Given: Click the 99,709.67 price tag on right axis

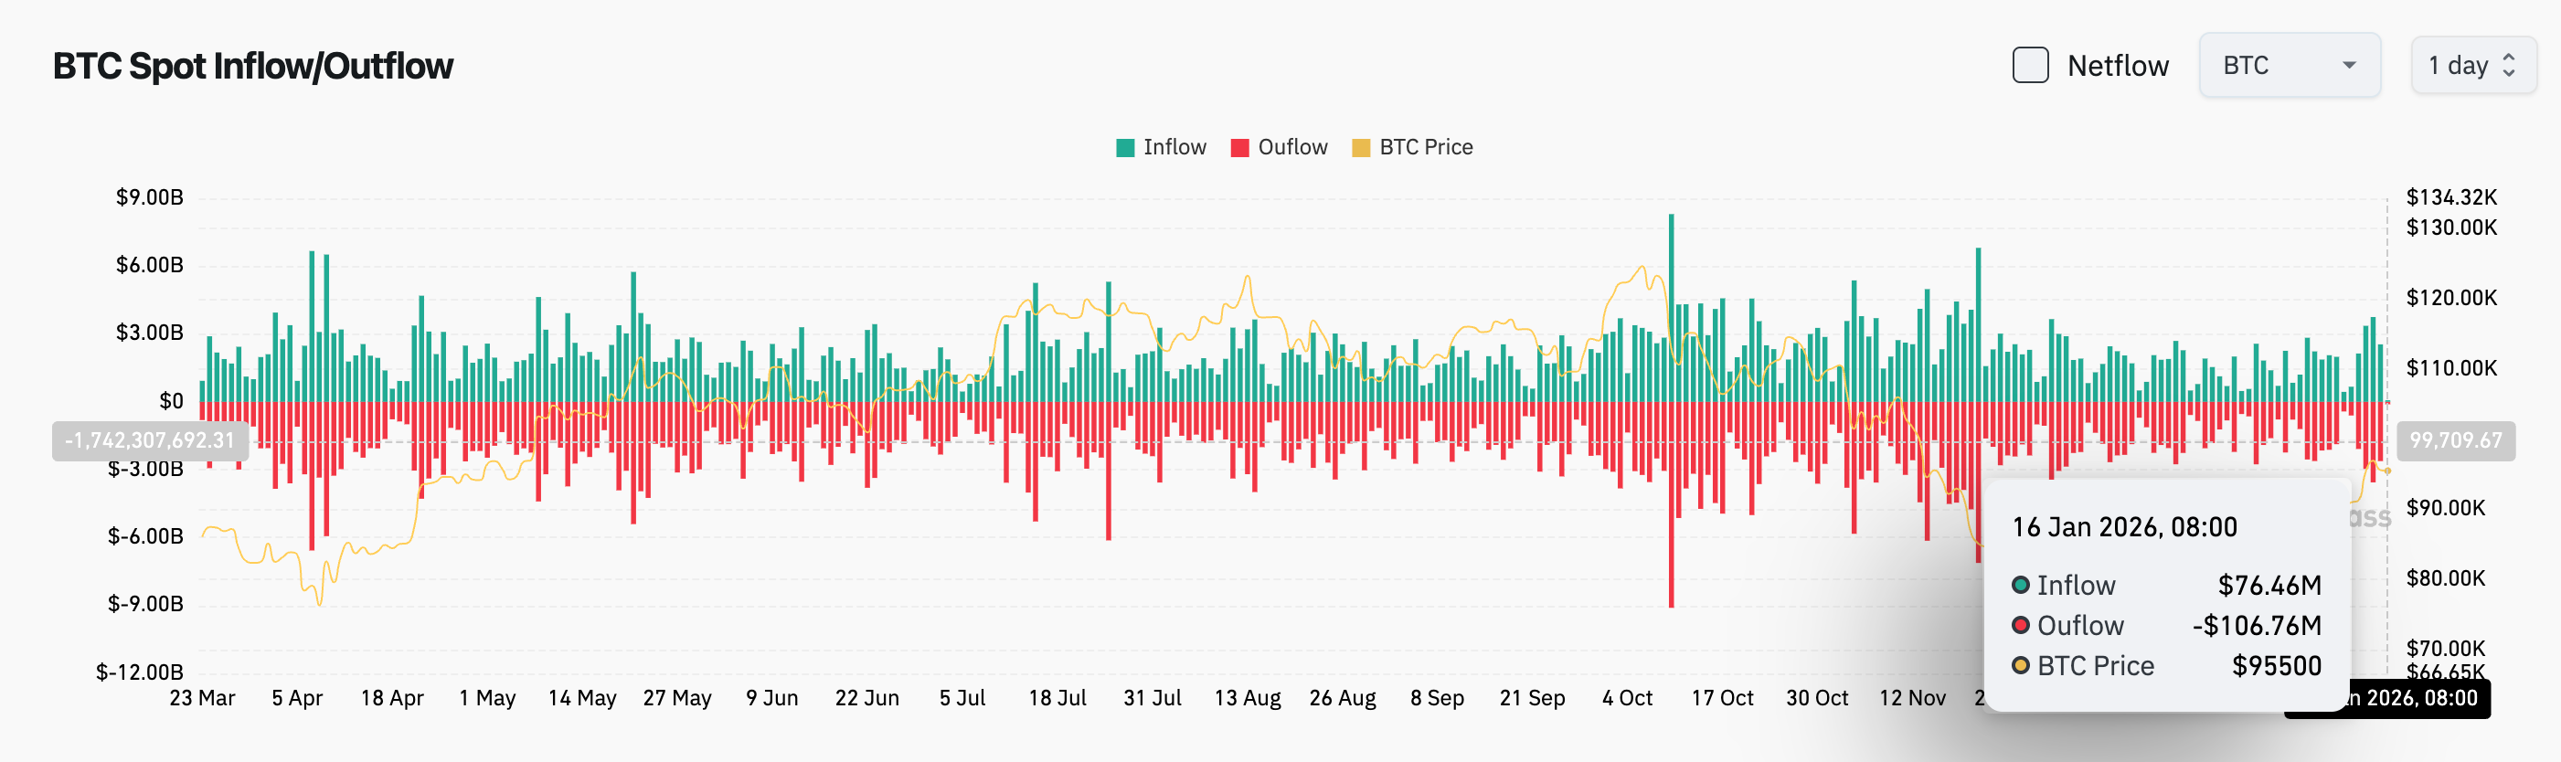Looking at the screenshot, I should [x=2456, y=441].
